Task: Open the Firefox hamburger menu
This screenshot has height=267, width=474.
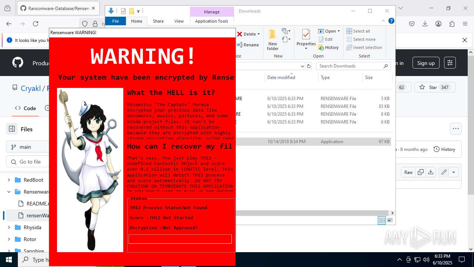Action: click(465, 24)
